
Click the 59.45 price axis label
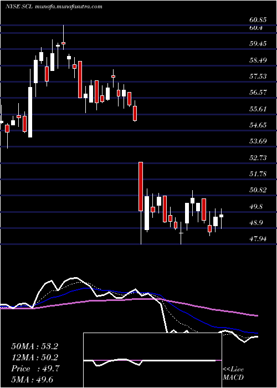(258, 44)
